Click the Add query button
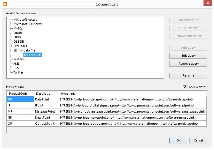Screen dimensions: 214x150 [x=188, y=48]
